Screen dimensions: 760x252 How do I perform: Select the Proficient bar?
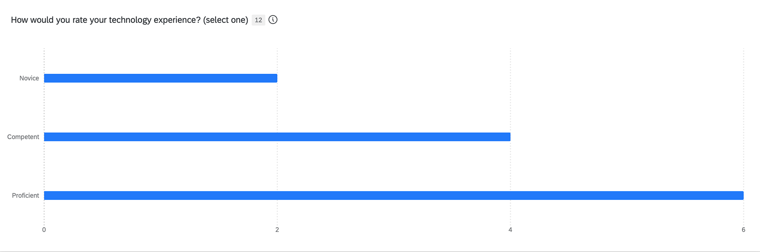pos(394,196)
